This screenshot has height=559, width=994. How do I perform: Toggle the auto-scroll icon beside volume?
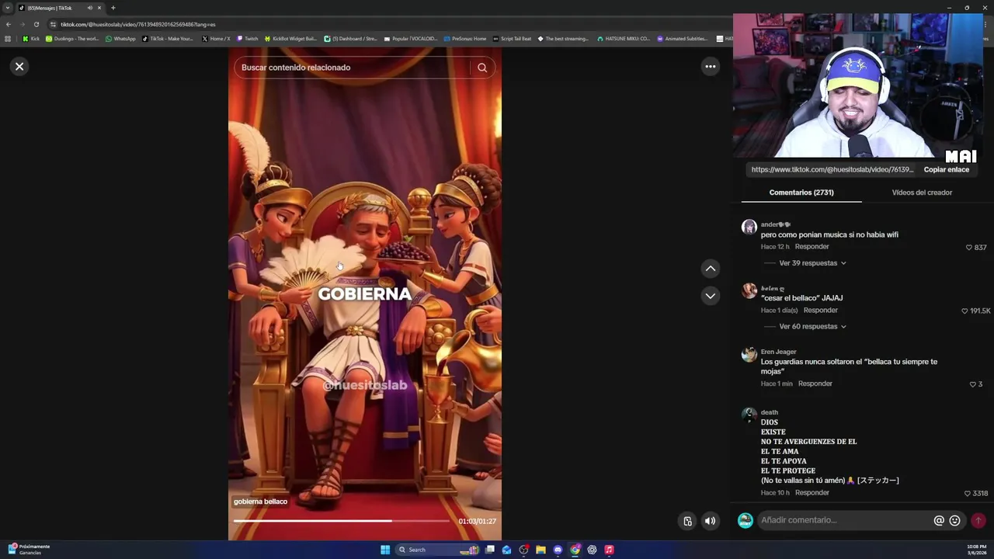(687, 521)
